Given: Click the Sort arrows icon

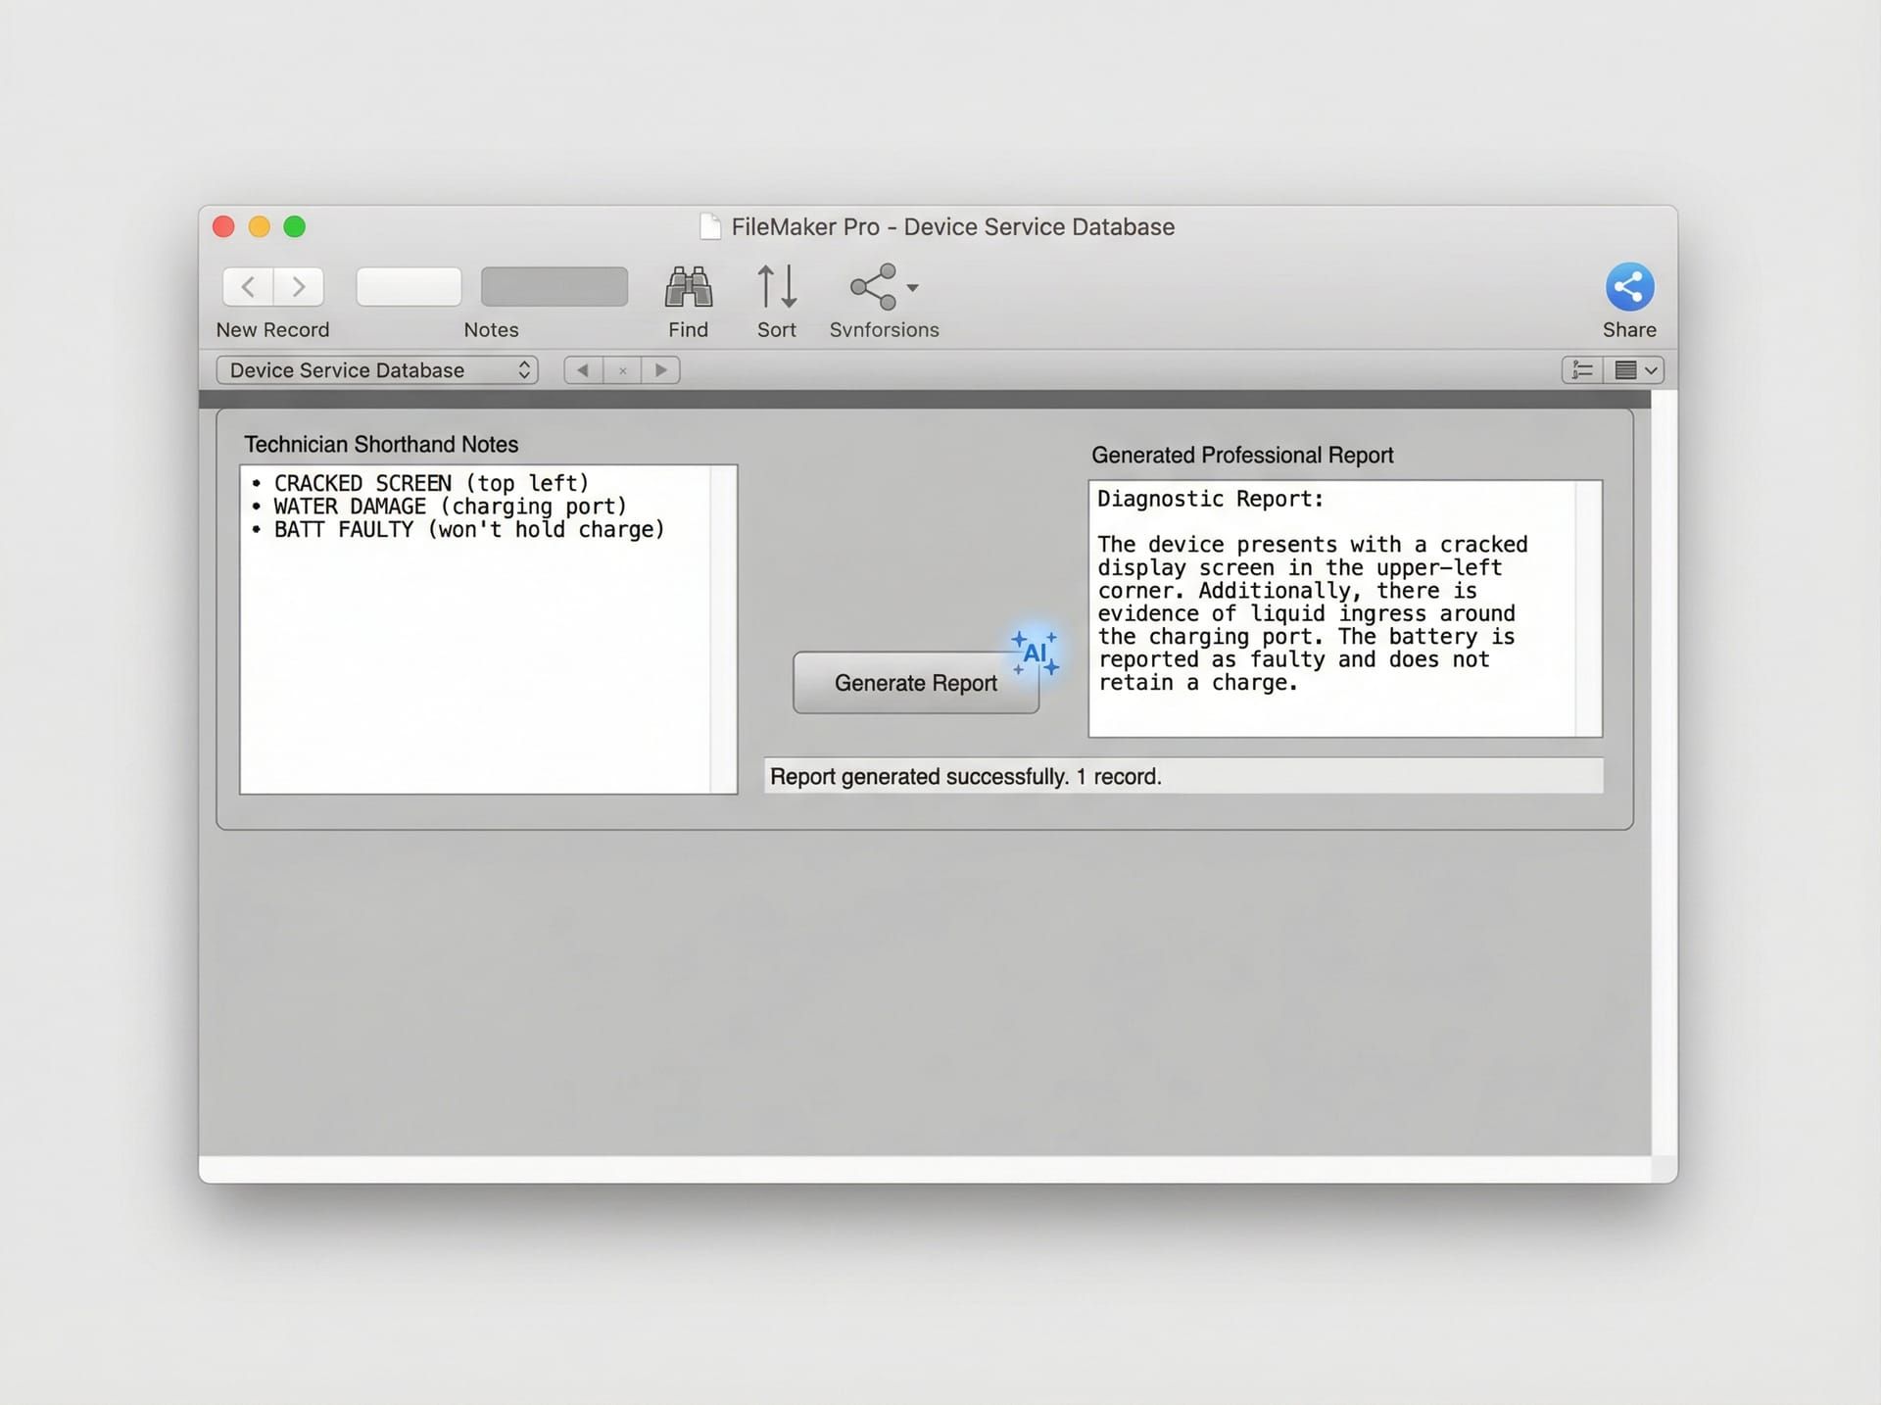Looking at the screenshot, I should [776, 287].
